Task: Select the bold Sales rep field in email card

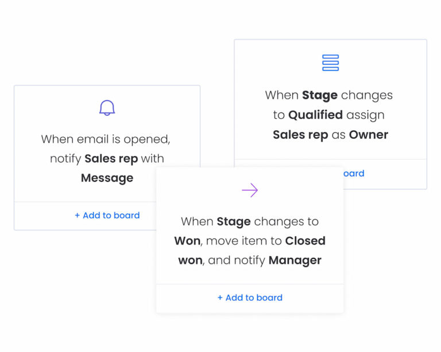Action: click(111, 159)
